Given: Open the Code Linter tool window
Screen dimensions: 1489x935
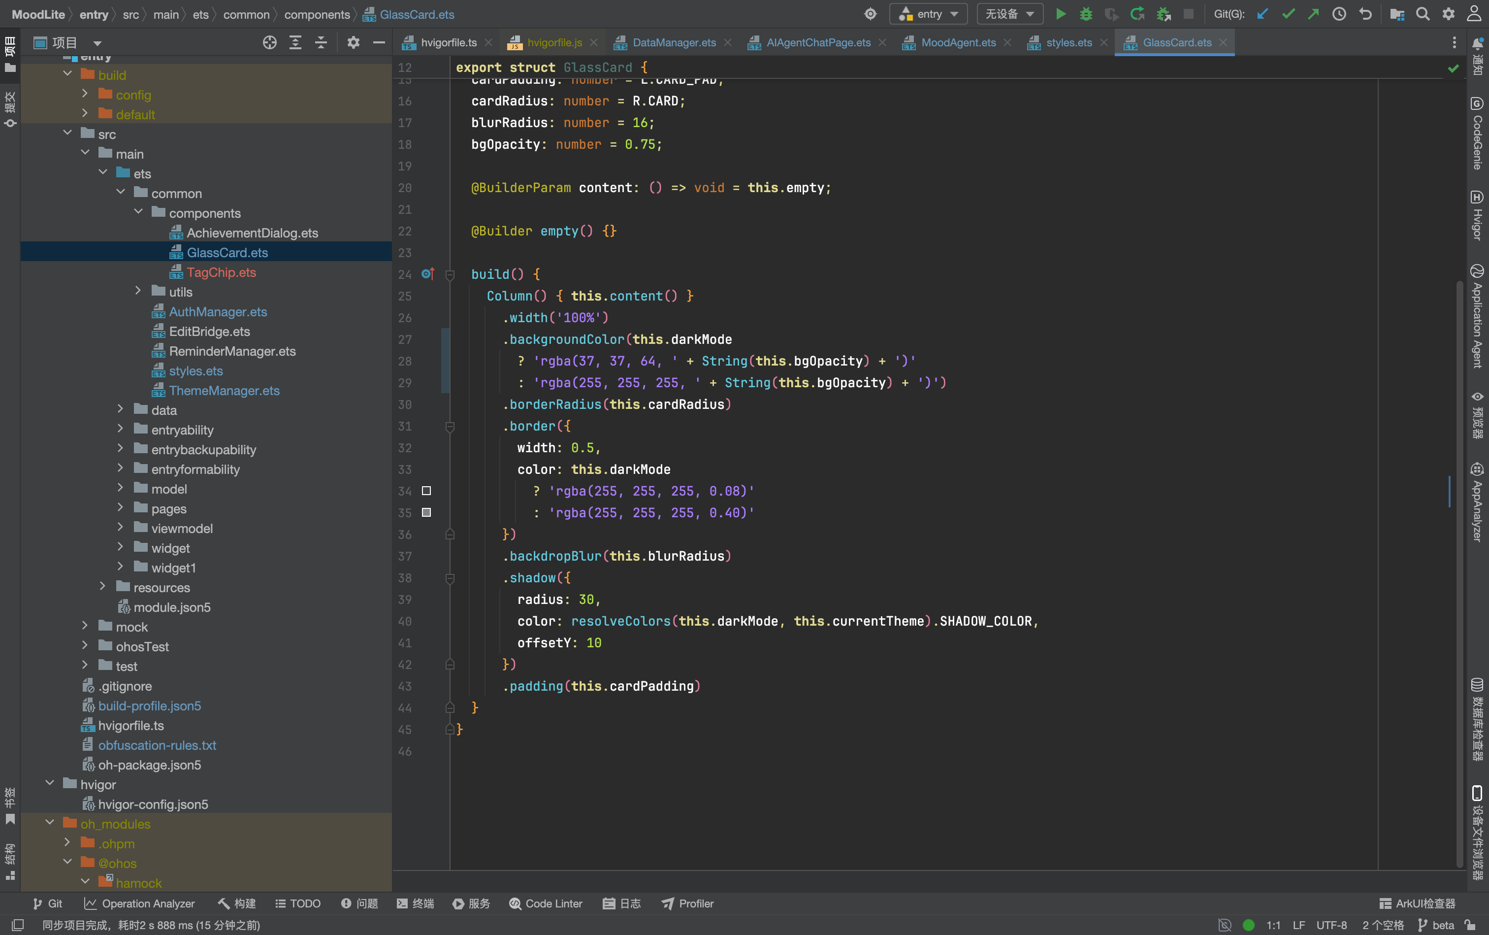Looking at the screenshot, I should coord(546,903).
